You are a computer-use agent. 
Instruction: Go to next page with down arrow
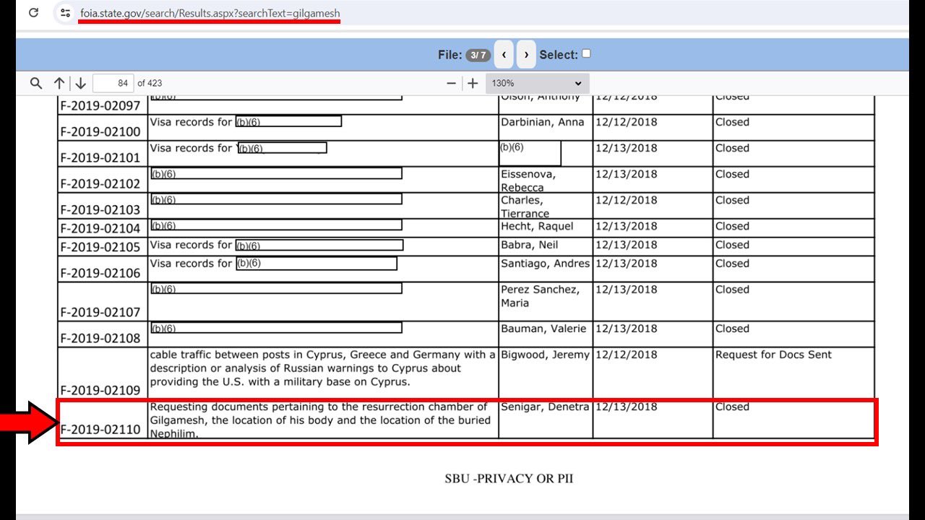click(80, 83)
